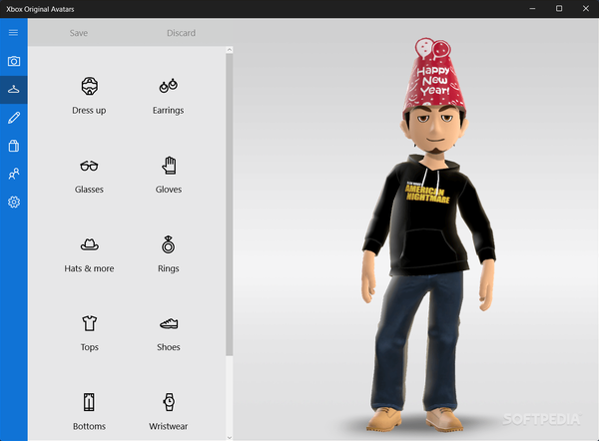Open the Rings category icon
599x441 pixels.
(168, 244)
